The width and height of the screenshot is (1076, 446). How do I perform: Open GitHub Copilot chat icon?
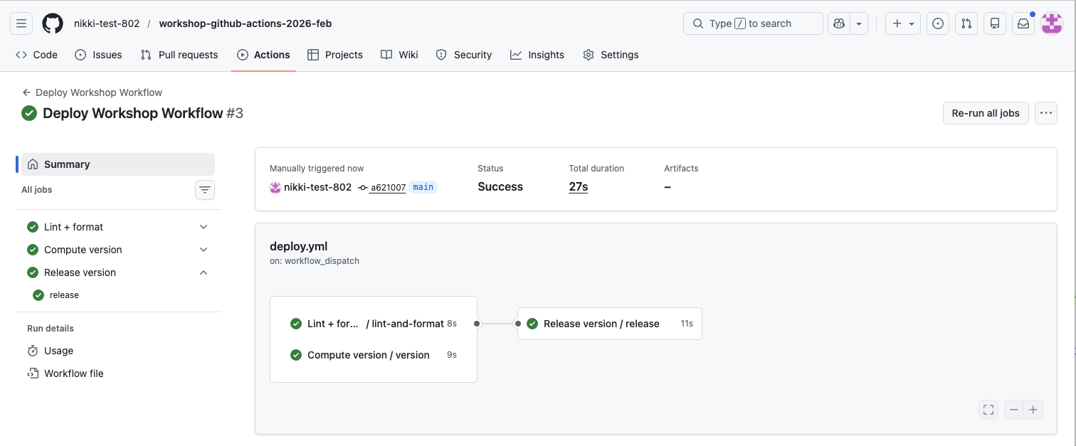click(x=838, y=23)
